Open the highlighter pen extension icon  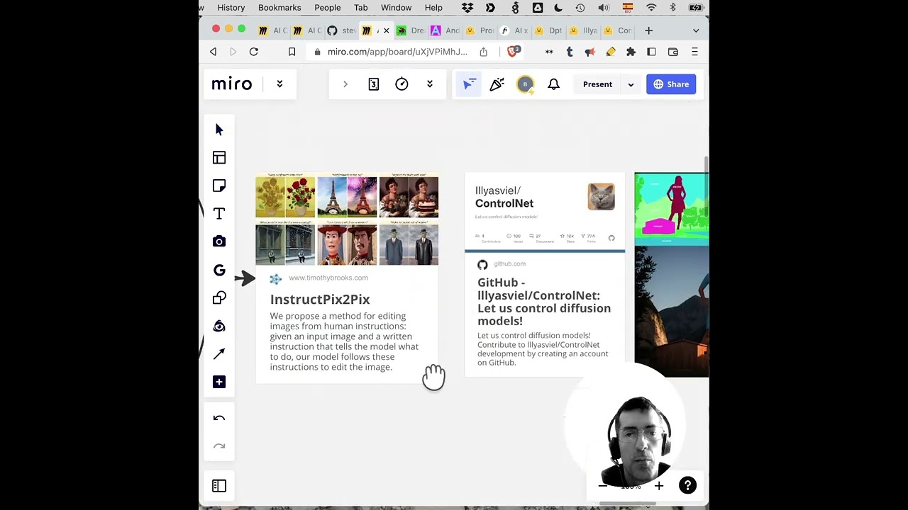tap(610, 52)
